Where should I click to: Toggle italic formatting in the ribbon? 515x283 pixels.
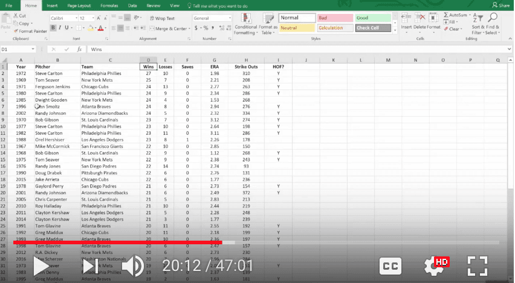(x=60, y=28)
